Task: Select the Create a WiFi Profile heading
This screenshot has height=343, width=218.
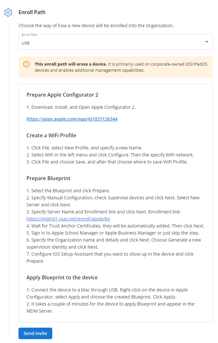Action: 51,135
